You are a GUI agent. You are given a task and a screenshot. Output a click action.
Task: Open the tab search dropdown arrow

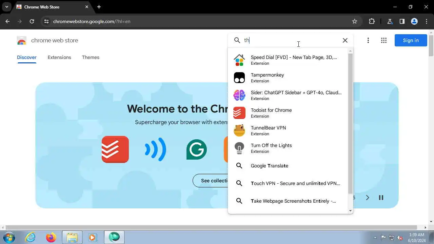click(6, 7)
